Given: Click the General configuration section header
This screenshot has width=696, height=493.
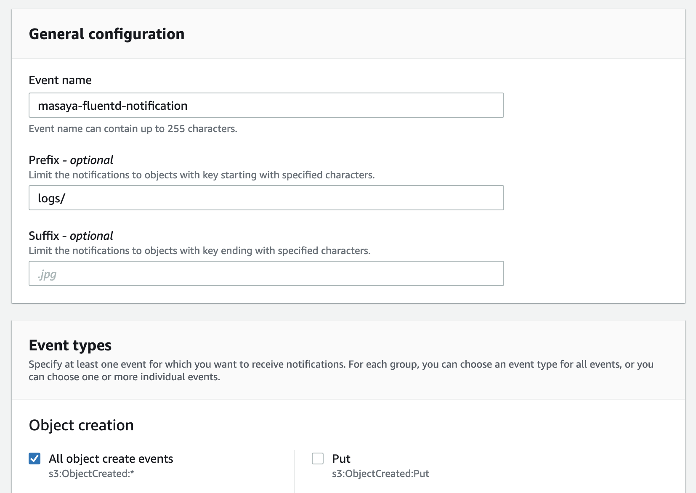Looking at the screenshot, I should (106, 34).
